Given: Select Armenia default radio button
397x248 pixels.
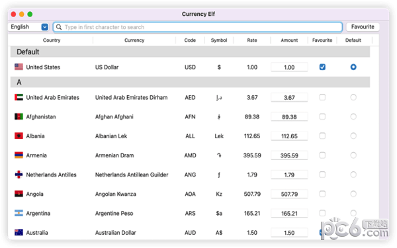Looking at the screenshot, I should pos(353,155).
